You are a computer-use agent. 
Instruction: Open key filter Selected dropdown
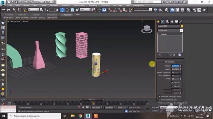point(168,107)
